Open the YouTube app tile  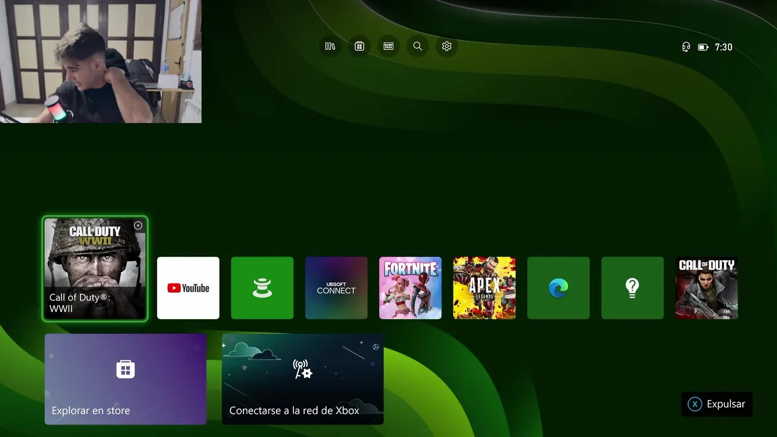tap(188, 288)
